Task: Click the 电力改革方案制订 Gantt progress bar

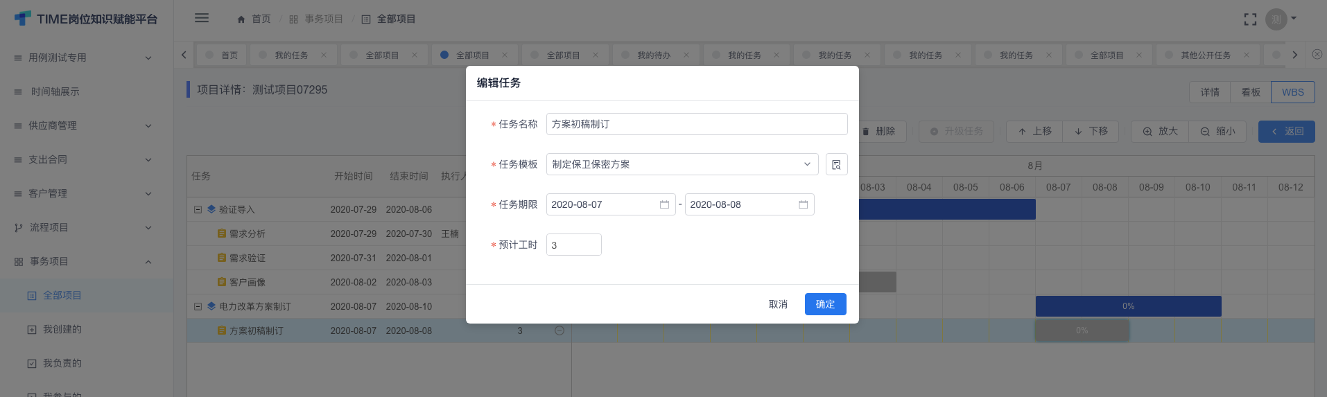Action: pos(1128,306)
